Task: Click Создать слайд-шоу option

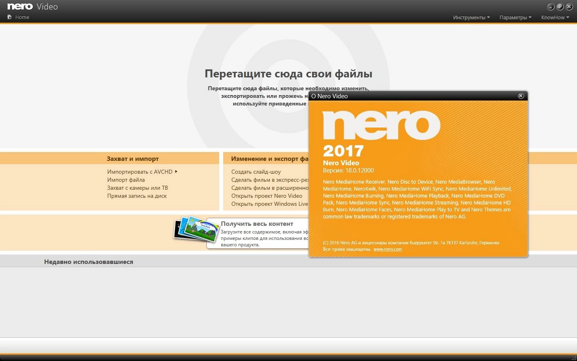Action: [x=256, y=172]
